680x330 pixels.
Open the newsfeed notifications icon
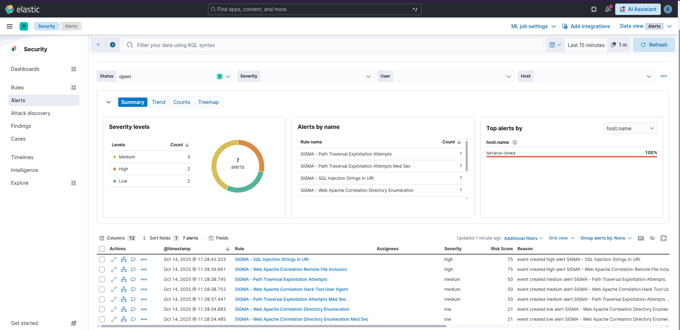click(608, 9)
